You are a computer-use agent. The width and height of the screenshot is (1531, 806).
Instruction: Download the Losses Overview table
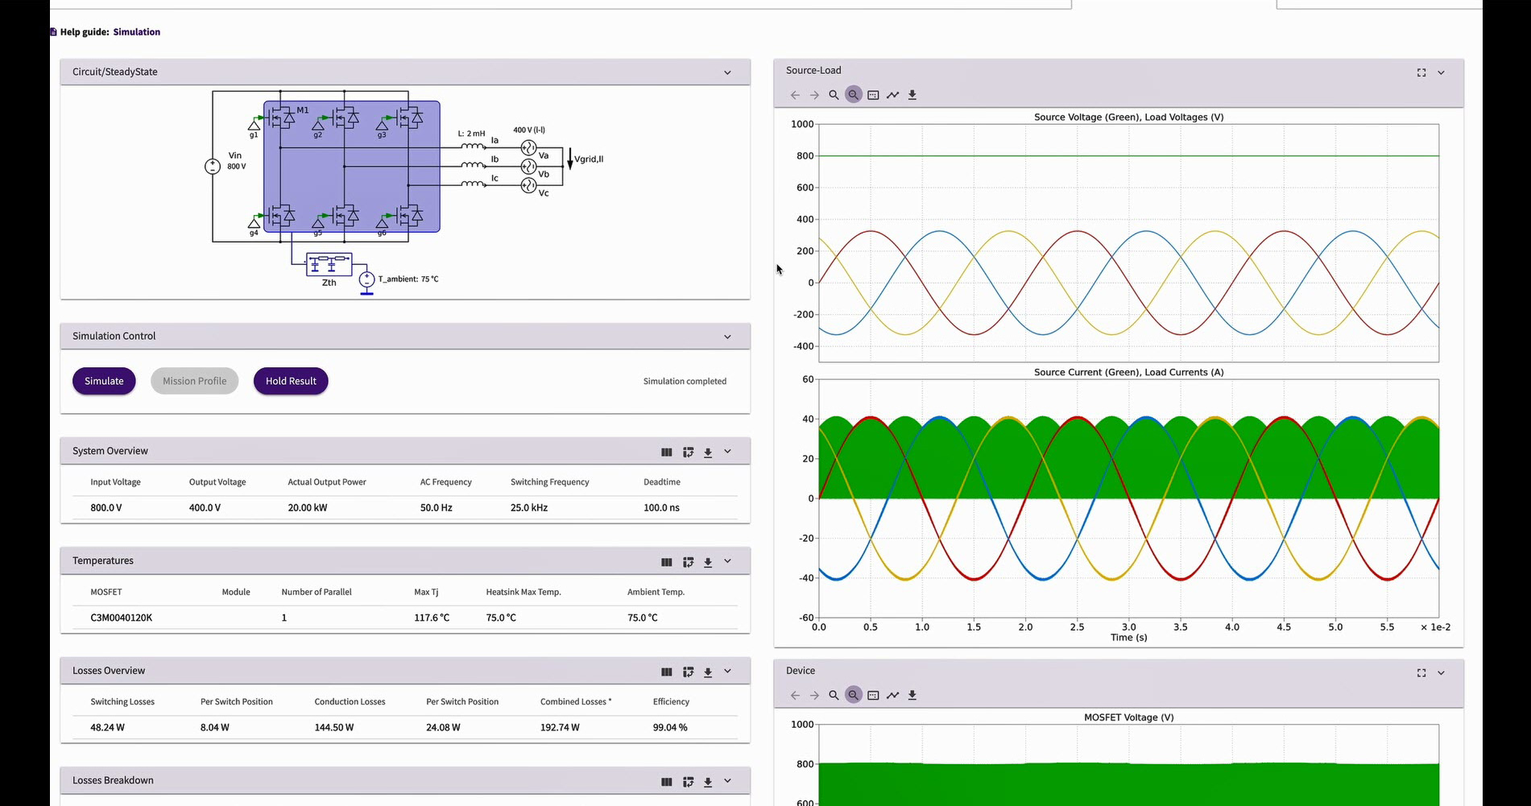pyautogui.click(x=708, y=672)
